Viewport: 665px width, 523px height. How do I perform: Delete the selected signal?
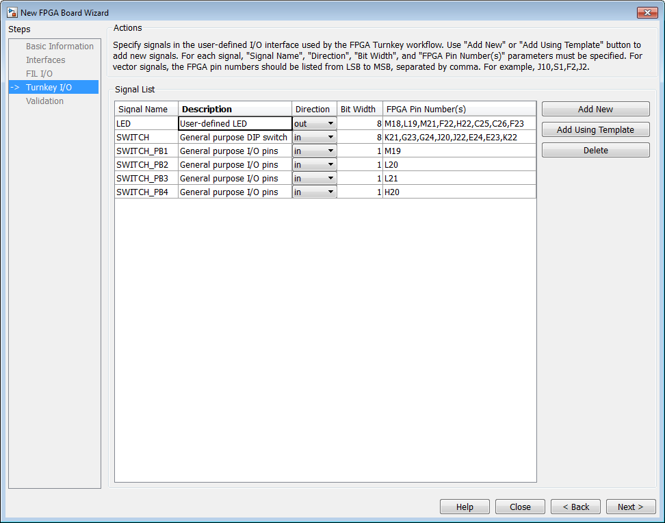coord(595,151)
